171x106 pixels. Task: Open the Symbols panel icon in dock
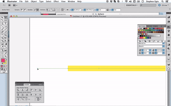point(169,35)
